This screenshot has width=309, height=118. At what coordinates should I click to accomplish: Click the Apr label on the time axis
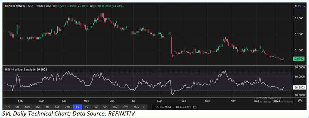tap(64, 101)
